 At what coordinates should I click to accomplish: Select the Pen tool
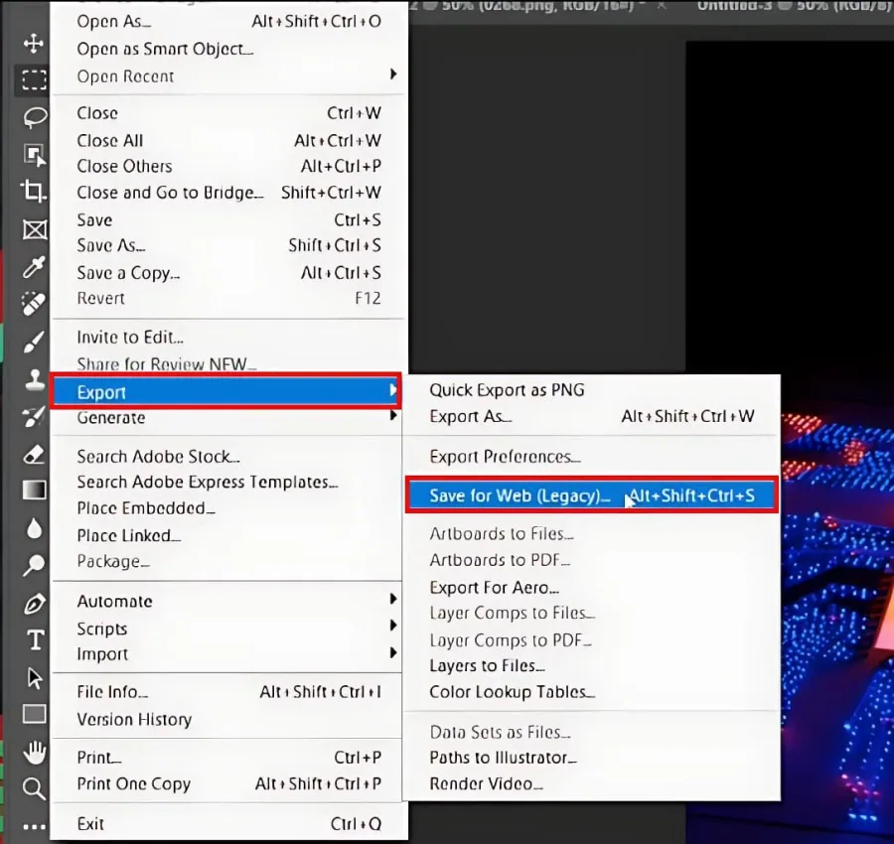click(x=34, y=603)
